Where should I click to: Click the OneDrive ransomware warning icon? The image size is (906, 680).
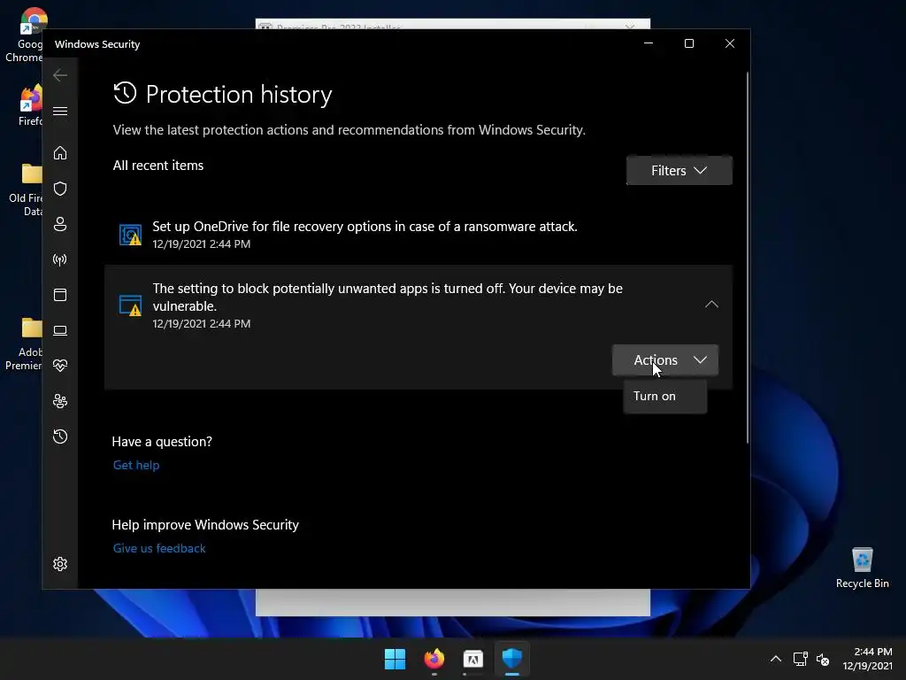130,235
